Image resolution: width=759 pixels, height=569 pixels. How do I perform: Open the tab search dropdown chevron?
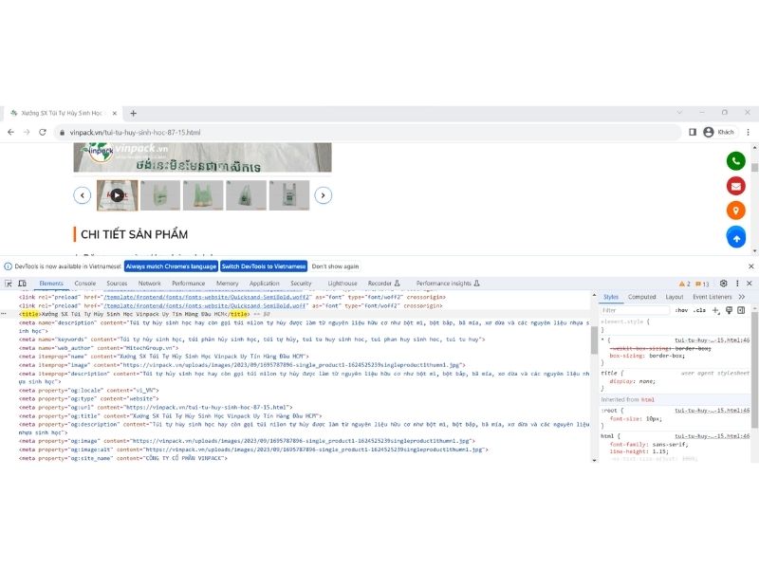click(679, 112)
